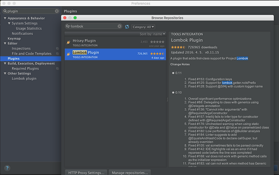
Task: Click the Preferences search magnifier icon
Action: 5,11
